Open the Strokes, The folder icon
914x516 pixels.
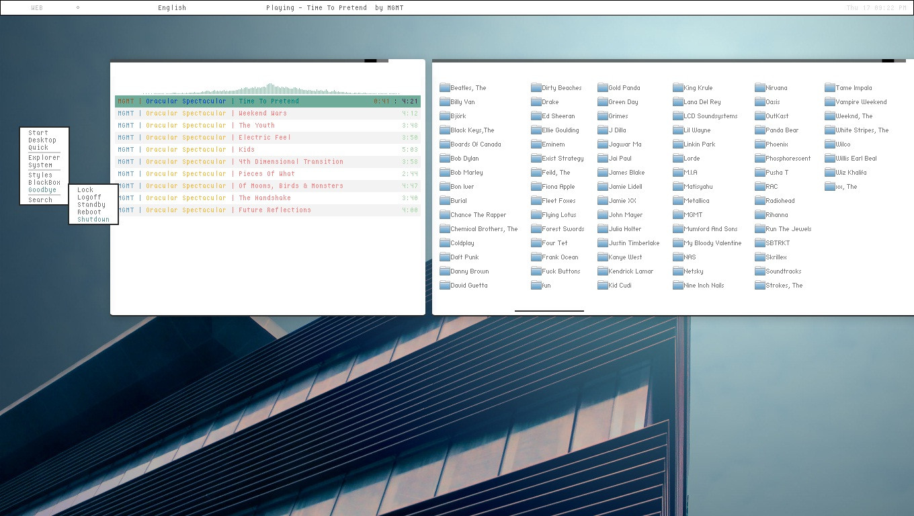pyautogui.click(x=760, y=286)
